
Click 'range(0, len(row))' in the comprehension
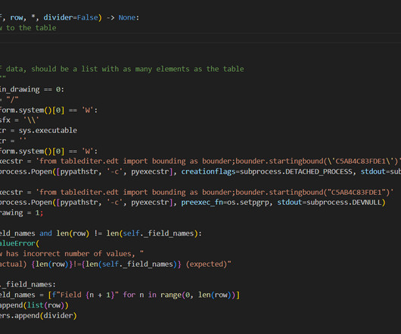198,295
